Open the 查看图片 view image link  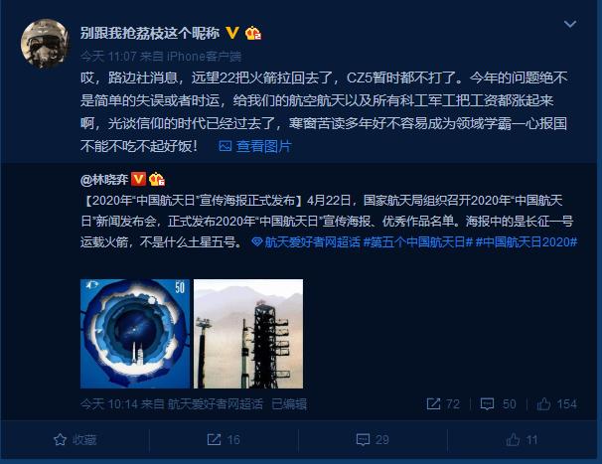[255, 146]
